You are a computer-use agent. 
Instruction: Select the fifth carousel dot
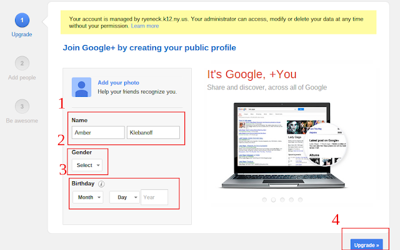pyautogui.click(x=300, y=200)
